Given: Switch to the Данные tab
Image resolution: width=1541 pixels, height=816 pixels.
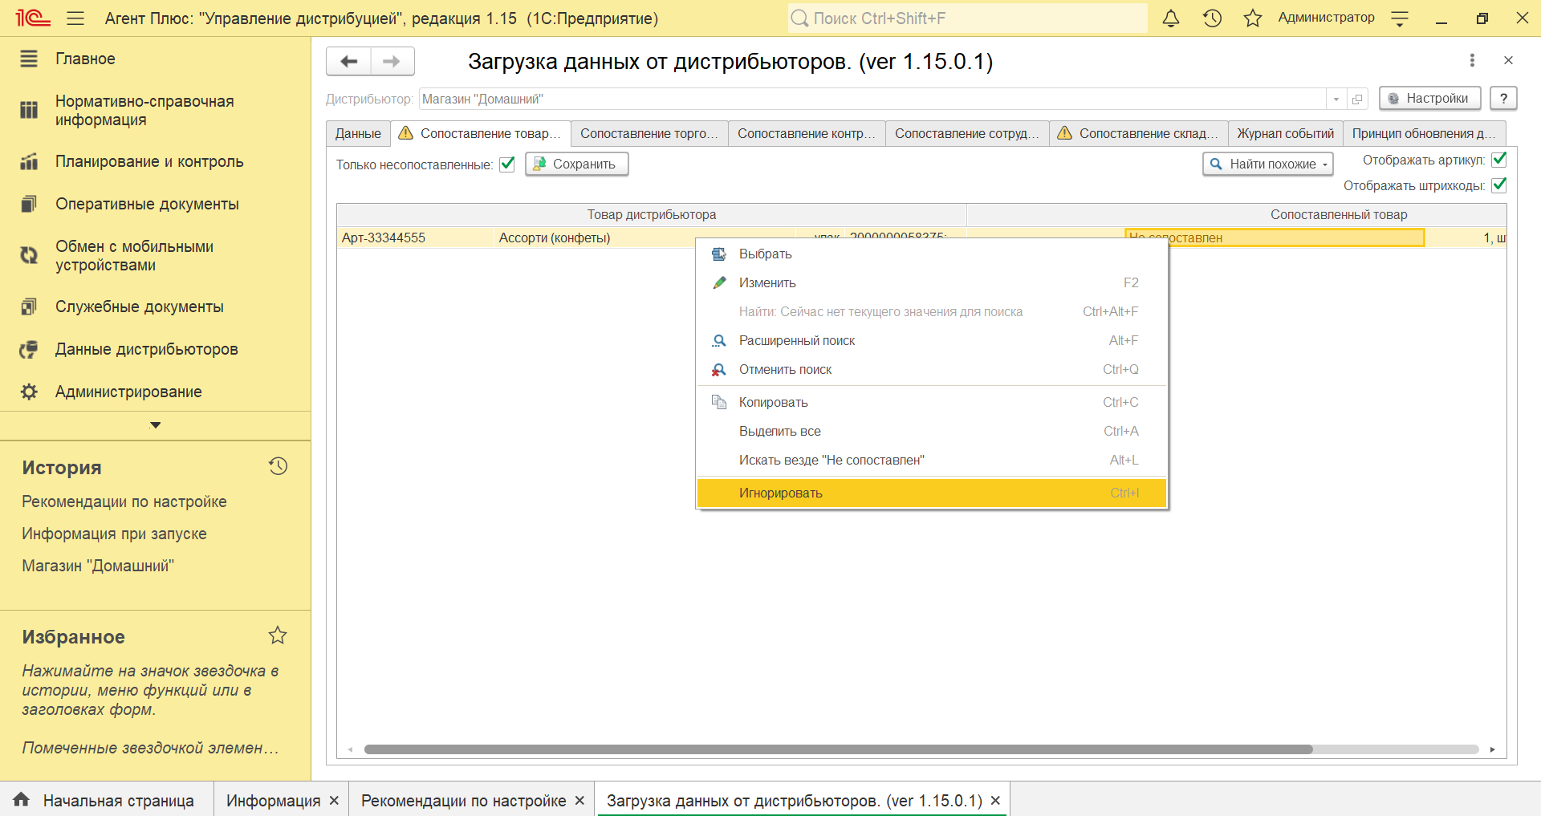Looking at the screenshot, I should pyautogui.click(x=358, y=133).
